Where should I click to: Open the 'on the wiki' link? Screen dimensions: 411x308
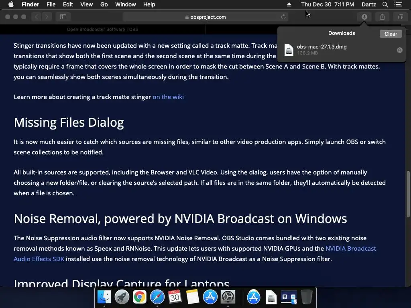168,97
